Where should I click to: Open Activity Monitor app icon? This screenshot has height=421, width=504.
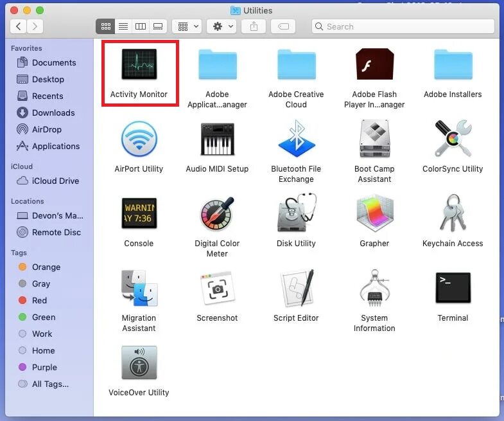pyautogui.click(x=139, y=64)
